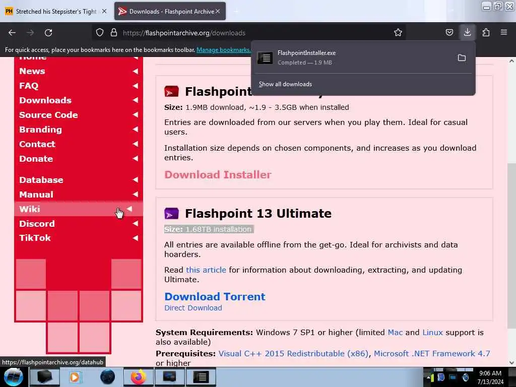Open Wiki in the sidebar menu

[78, 209]
